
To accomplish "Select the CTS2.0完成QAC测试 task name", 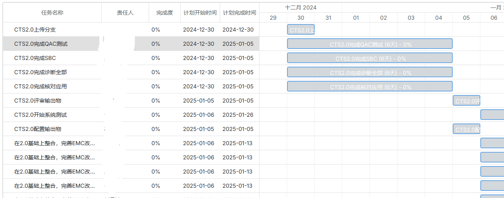I will [x=41, y=44].
